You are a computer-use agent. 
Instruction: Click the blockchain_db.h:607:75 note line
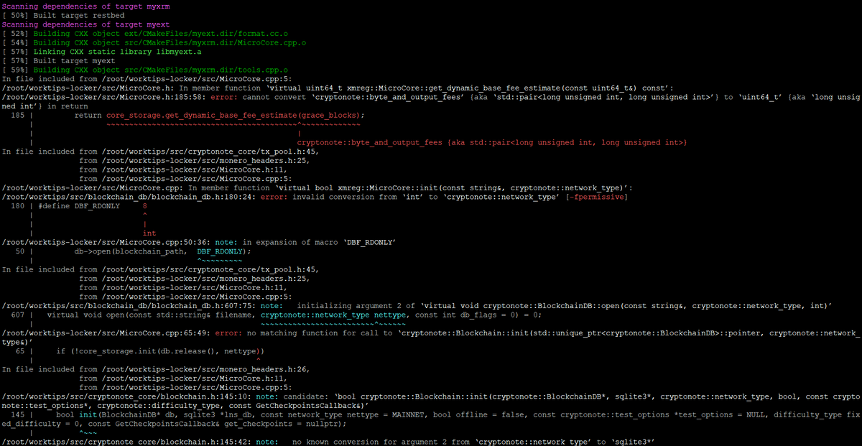417,306
